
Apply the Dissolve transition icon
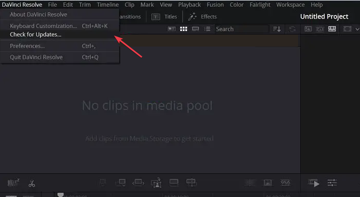268,183
